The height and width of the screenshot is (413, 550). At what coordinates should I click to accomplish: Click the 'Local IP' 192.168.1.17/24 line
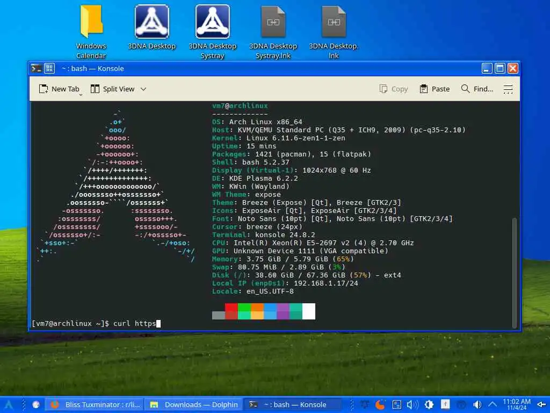pos(285,283)
